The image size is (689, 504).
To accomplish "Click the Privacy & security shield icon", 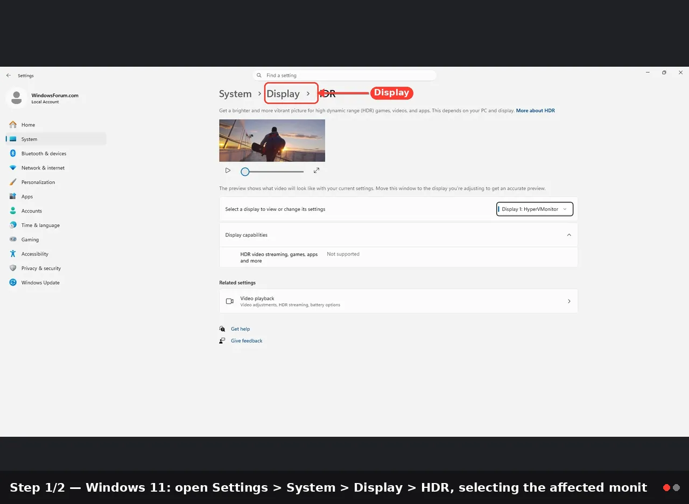I will coord(13,268).
